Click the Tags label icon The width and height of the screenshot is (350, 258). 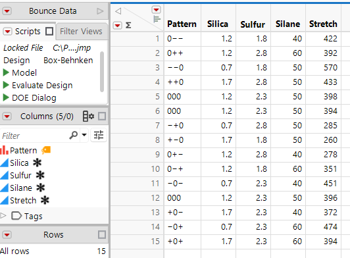coord(16,216)
